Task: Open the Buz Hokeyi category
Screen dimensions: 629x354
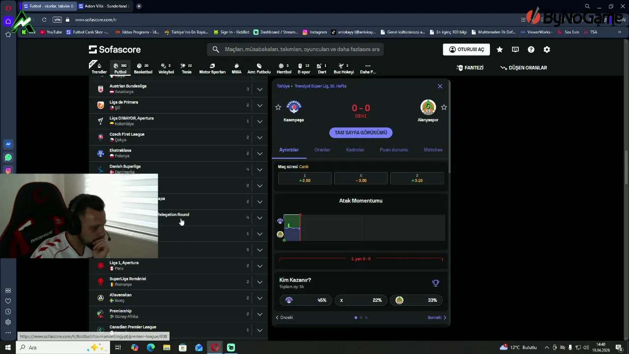Action: click(343, 68)
